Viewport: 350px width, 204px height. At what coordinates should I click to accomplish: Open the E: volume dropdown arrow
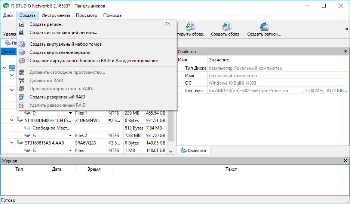[70, 150]
